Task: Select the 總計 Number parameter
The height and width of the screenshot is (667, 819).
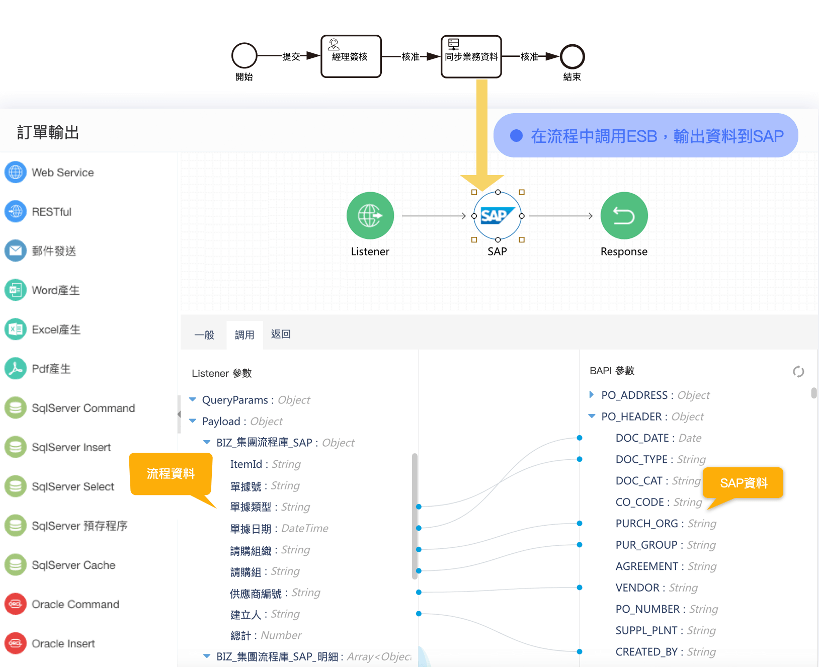Action: [266, 635]
